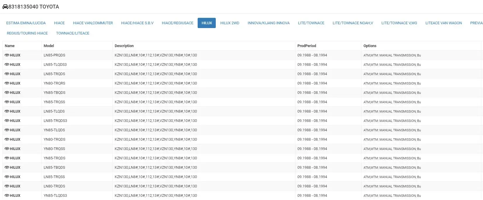Image resolution: width=483 pixels, height=200 pixels.
Task: Open the REGIUS/TOURING HIACE tab
Action: (x=27, y=33)
